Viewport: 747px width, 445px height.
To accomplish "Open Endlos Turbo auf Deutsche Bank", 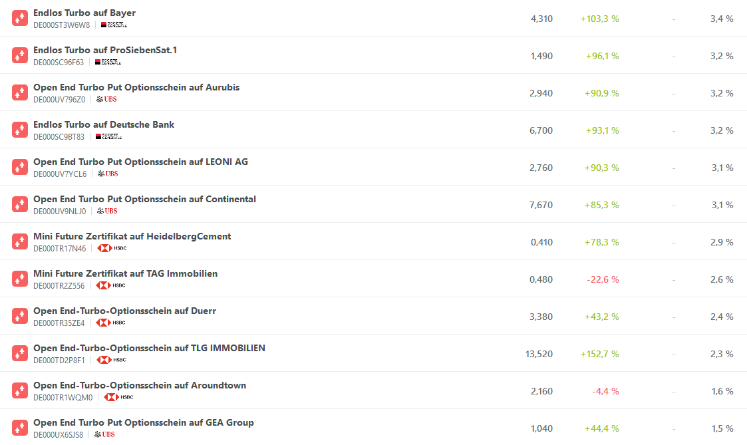I will coord(104,124).
